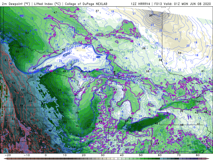Click the '-10' label on color scale
The image size is (213, 160).
pyautogui.click(x=27, y=155)
